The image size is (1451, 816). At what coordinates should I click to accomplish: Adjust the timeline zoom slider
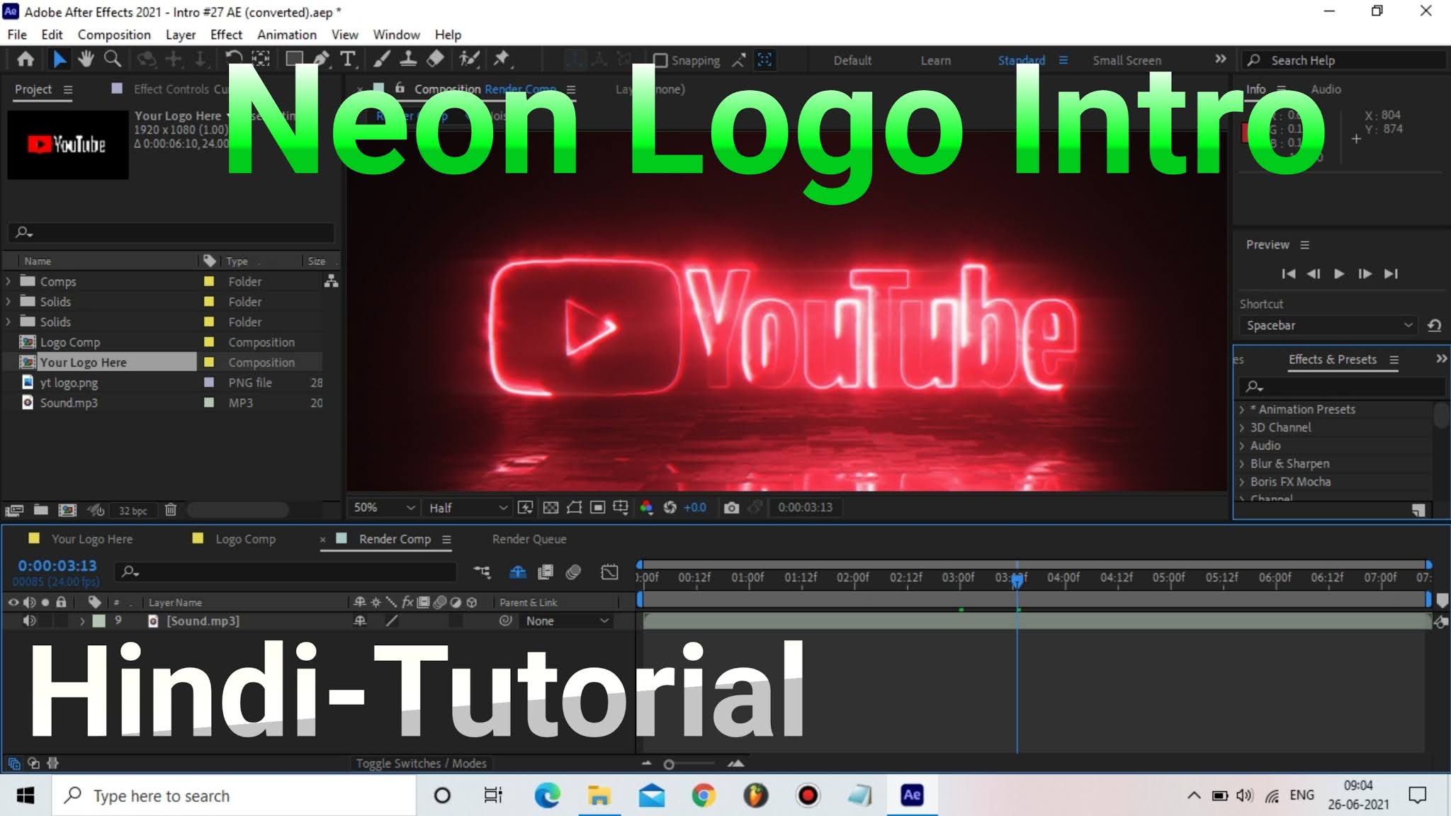coord(669,764)
